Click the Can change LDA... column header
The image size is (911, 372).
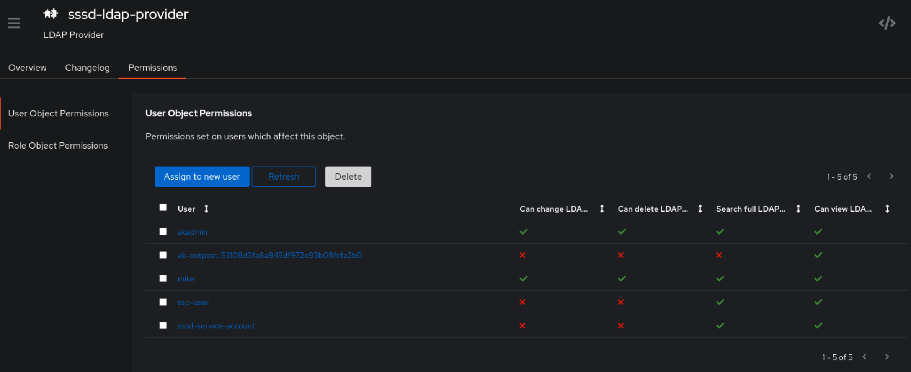point(553,209)
